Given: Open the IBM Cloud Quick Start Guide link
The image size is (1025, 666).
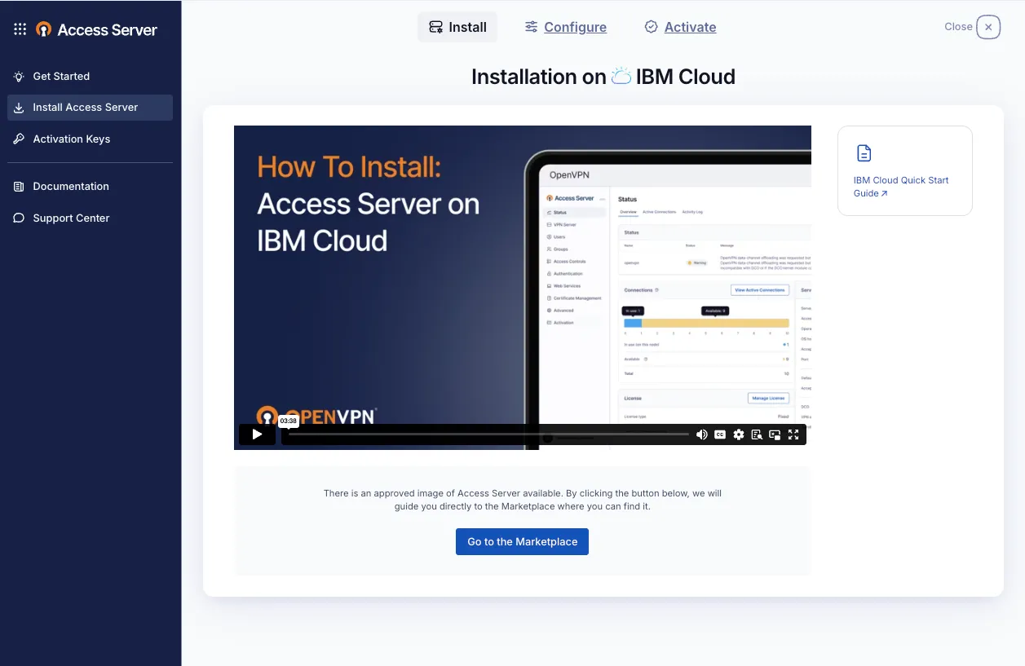Looking at the screenshot, I should tap(900, 187).
